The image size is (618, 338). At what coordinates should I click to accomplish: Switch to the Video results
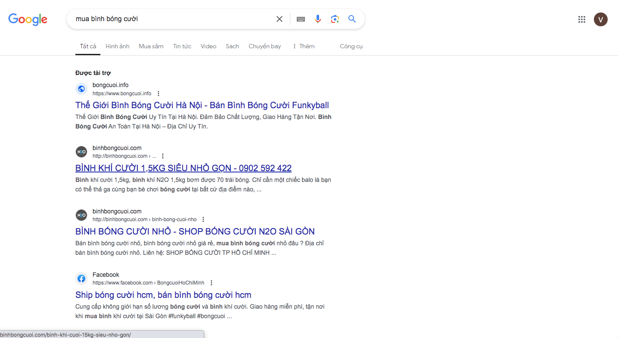point(208,46)
